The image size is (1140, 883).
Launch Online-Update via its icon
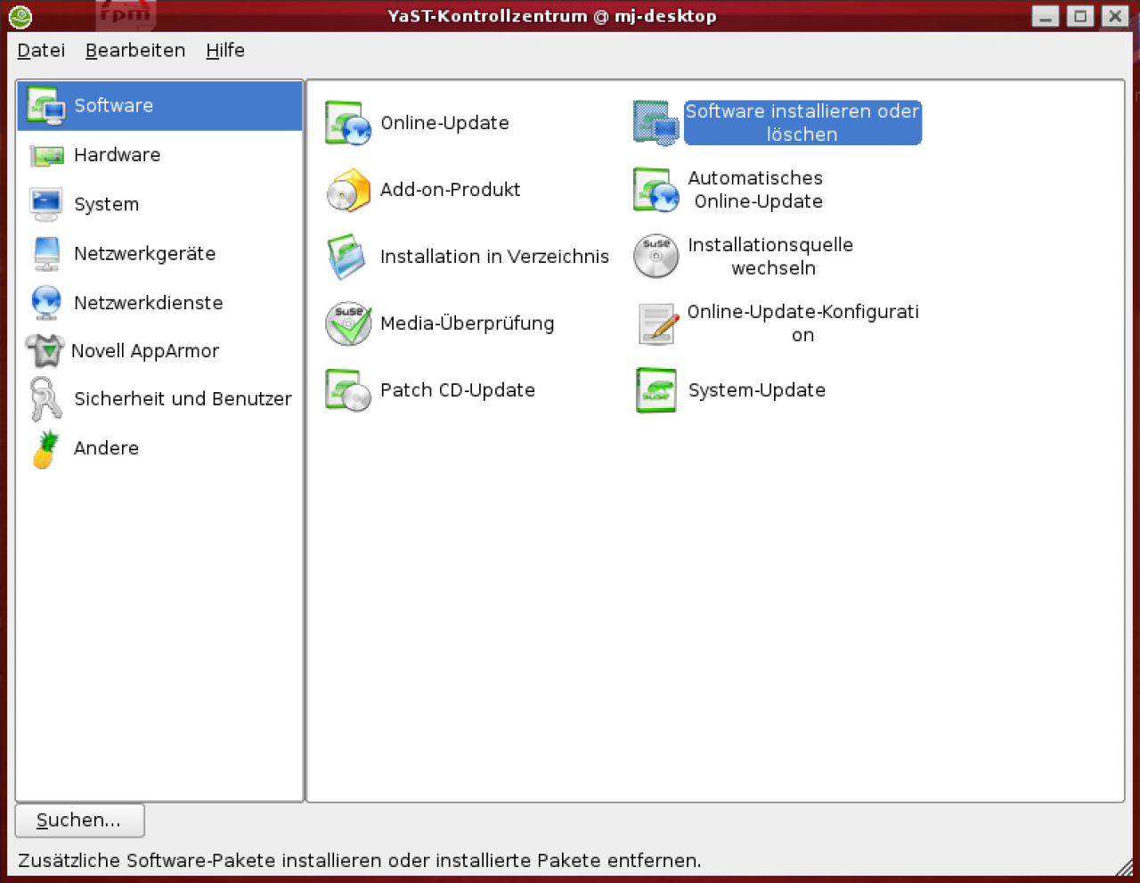coord(348,123)
